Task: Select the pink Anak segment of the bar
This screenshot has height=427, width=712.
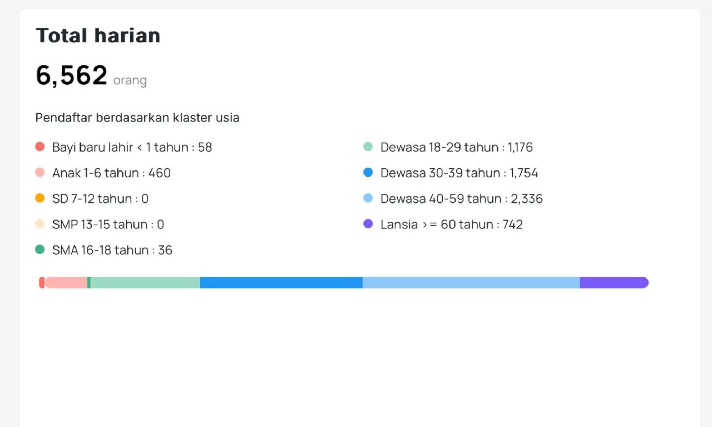Action: [x=66, y=282]
